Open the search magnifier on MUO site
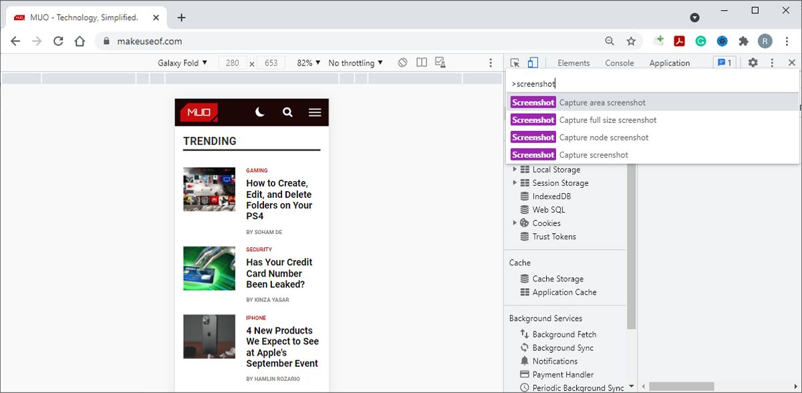 pyautogui.click(x=287, y=112)
